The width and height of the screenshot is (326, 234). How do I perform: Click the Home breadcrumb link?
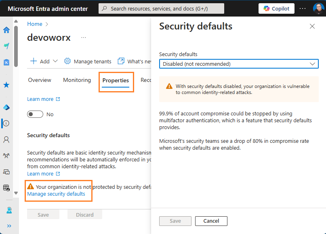[35, 24]
